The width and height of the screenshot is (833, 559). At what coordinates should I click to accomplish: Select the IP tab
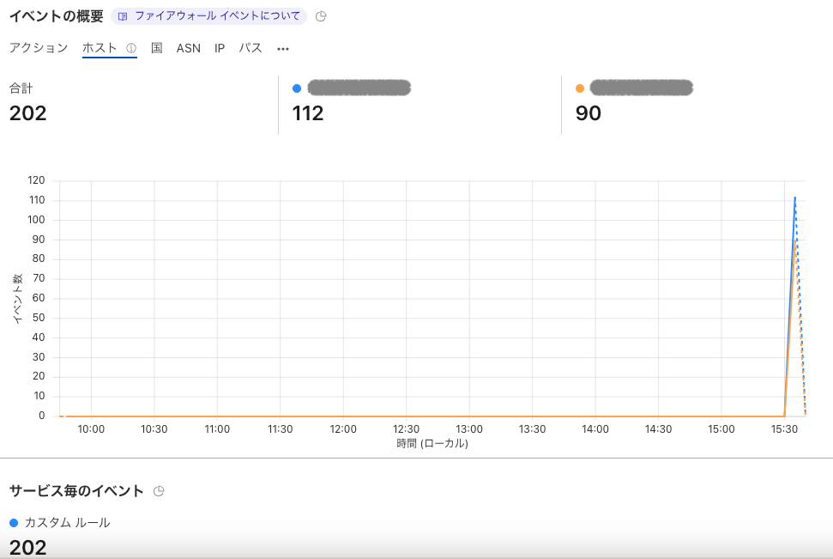(x=219, y=48)
